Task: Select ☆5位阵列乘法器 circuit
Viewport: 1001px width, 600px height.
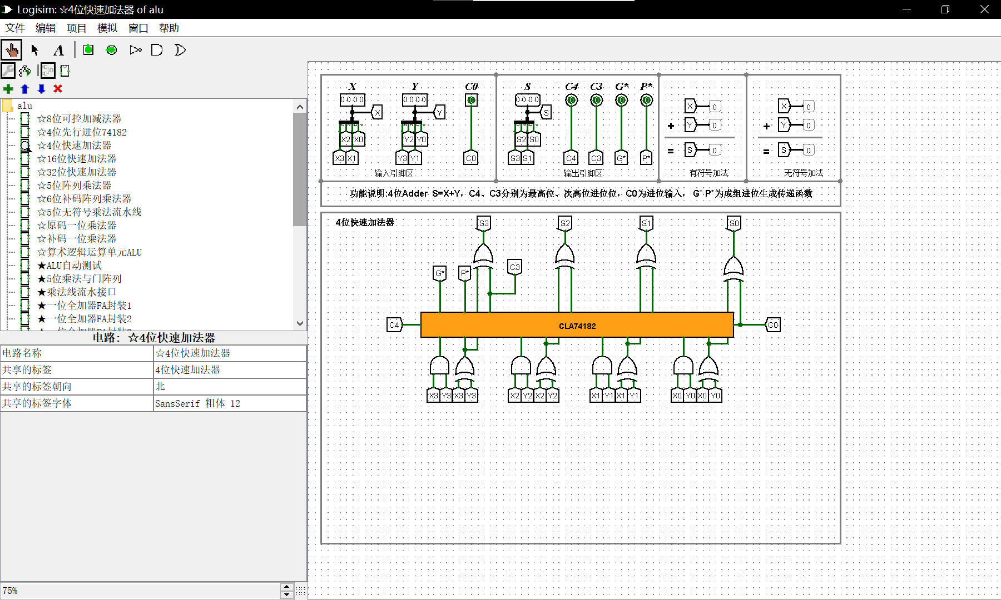Action: pos(74,185)
